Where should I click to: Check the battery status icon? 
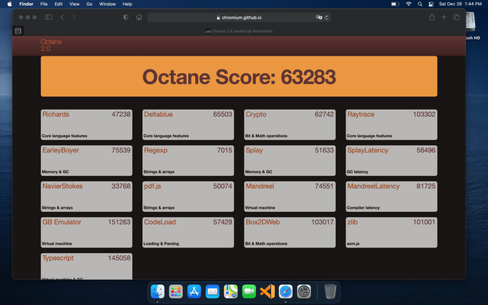pyautogui.click(x=395, y=4)
